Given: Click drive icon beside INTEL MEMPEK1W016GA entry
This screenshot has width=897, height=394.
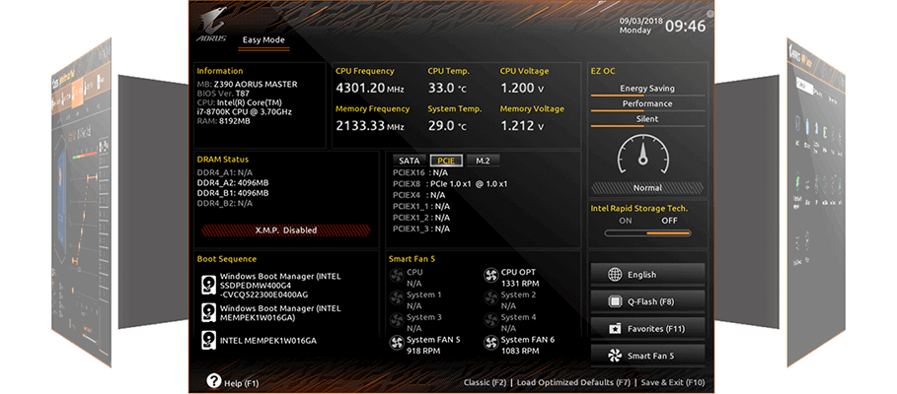Looking at the screenshot, I should 208,340.
